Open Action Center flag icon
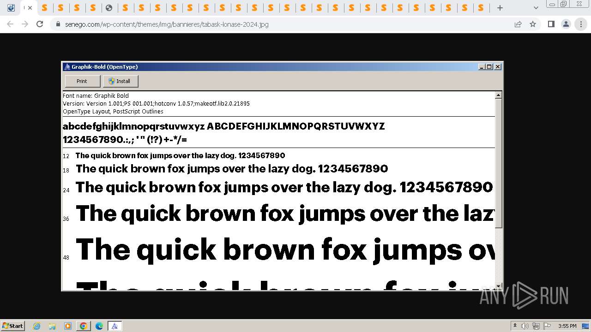 [x=547, y=326]
